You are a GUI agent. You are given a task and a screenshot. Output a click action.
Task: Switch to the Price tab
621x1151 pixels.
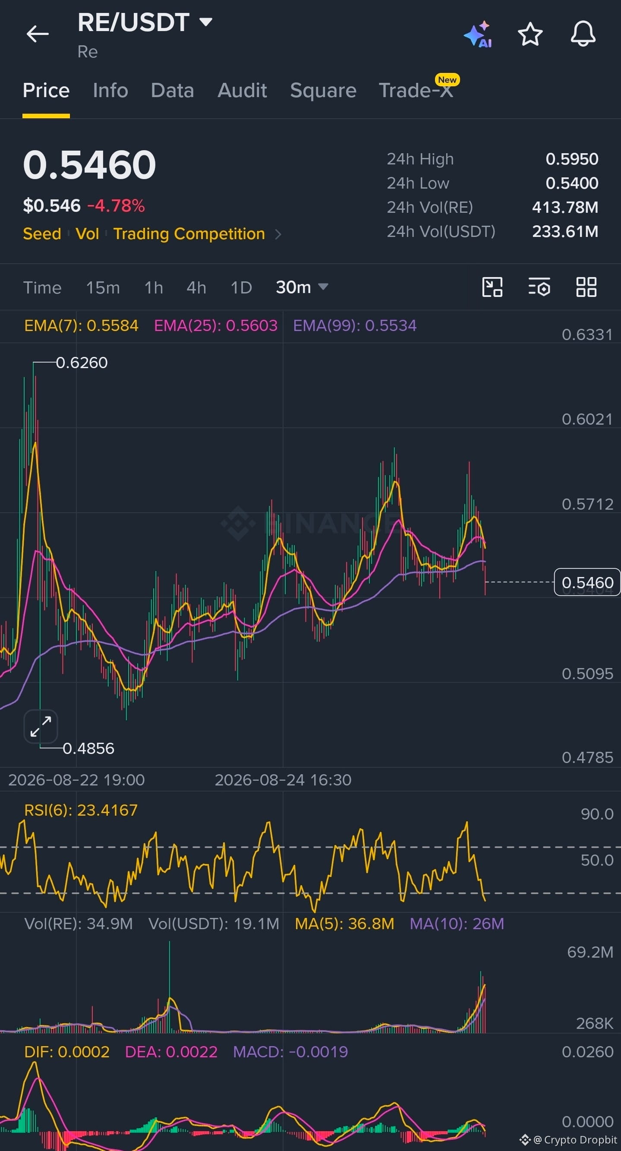(x=46, y=91)
